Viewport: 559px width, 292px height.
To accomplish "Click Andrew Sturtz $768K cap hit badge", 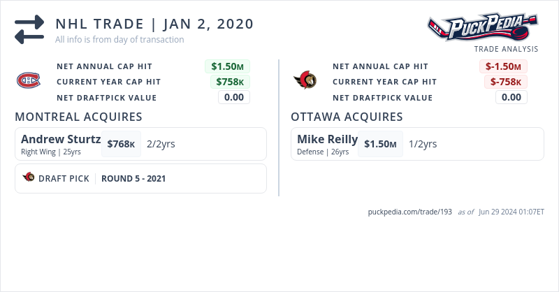I will tap(121, 144).
